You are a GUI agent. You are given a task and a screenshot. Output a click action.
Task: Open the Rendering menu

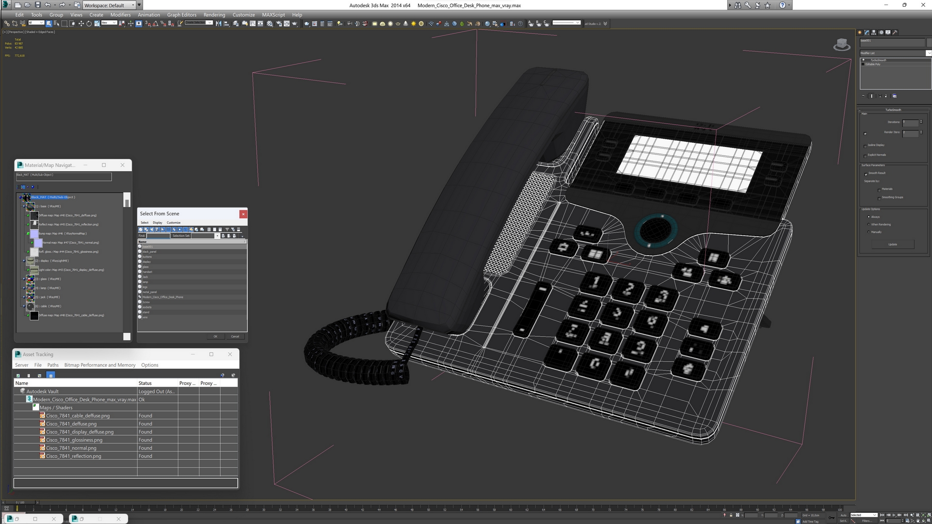[x=214, y=15]
